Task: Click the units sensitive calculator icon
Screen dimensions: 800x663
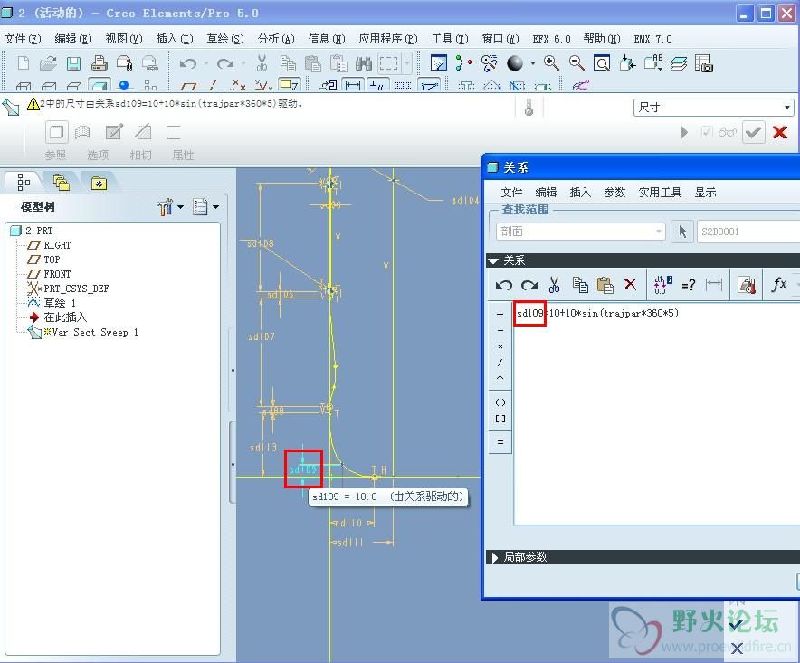Action: [x=747, y=285]
